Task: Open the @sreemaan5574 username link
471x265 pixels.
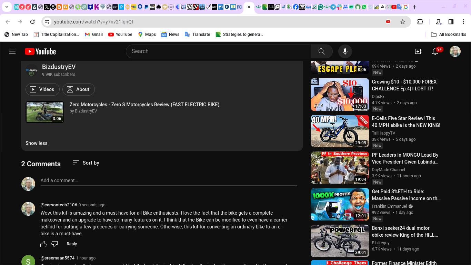Action: pyautogui.click(x=58, y=258)
